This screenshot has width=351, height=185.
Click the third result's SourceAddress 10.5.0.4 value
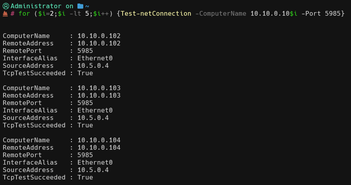93,170
